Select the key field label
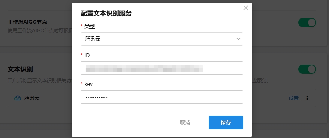Image resolution: width=329 pixels, height=138 pixels. (88, 84)
